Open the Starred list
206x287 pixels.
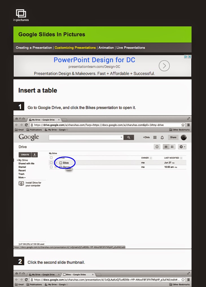22,167
